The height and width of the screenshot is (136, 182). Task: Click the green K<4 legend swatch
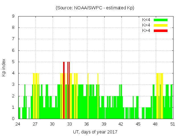point(161,20)
